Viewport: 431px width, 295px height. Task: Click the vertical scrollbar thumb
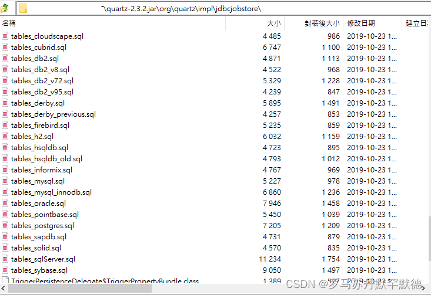point(430,239)
